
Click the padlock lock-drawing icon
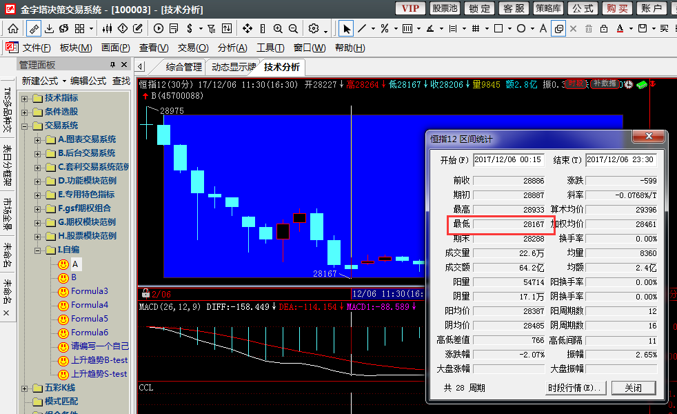[x=604, y=28]
